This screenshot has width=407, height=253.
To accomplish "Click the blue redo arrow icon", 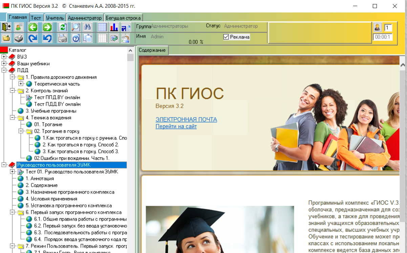I will coord(33,38).
